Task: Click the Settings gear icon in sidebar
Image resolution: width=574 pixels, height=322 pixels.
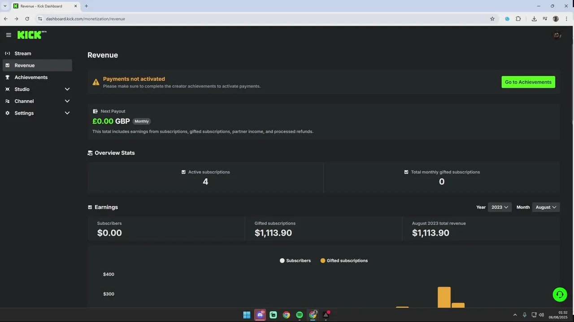Action: pos(8,113)
